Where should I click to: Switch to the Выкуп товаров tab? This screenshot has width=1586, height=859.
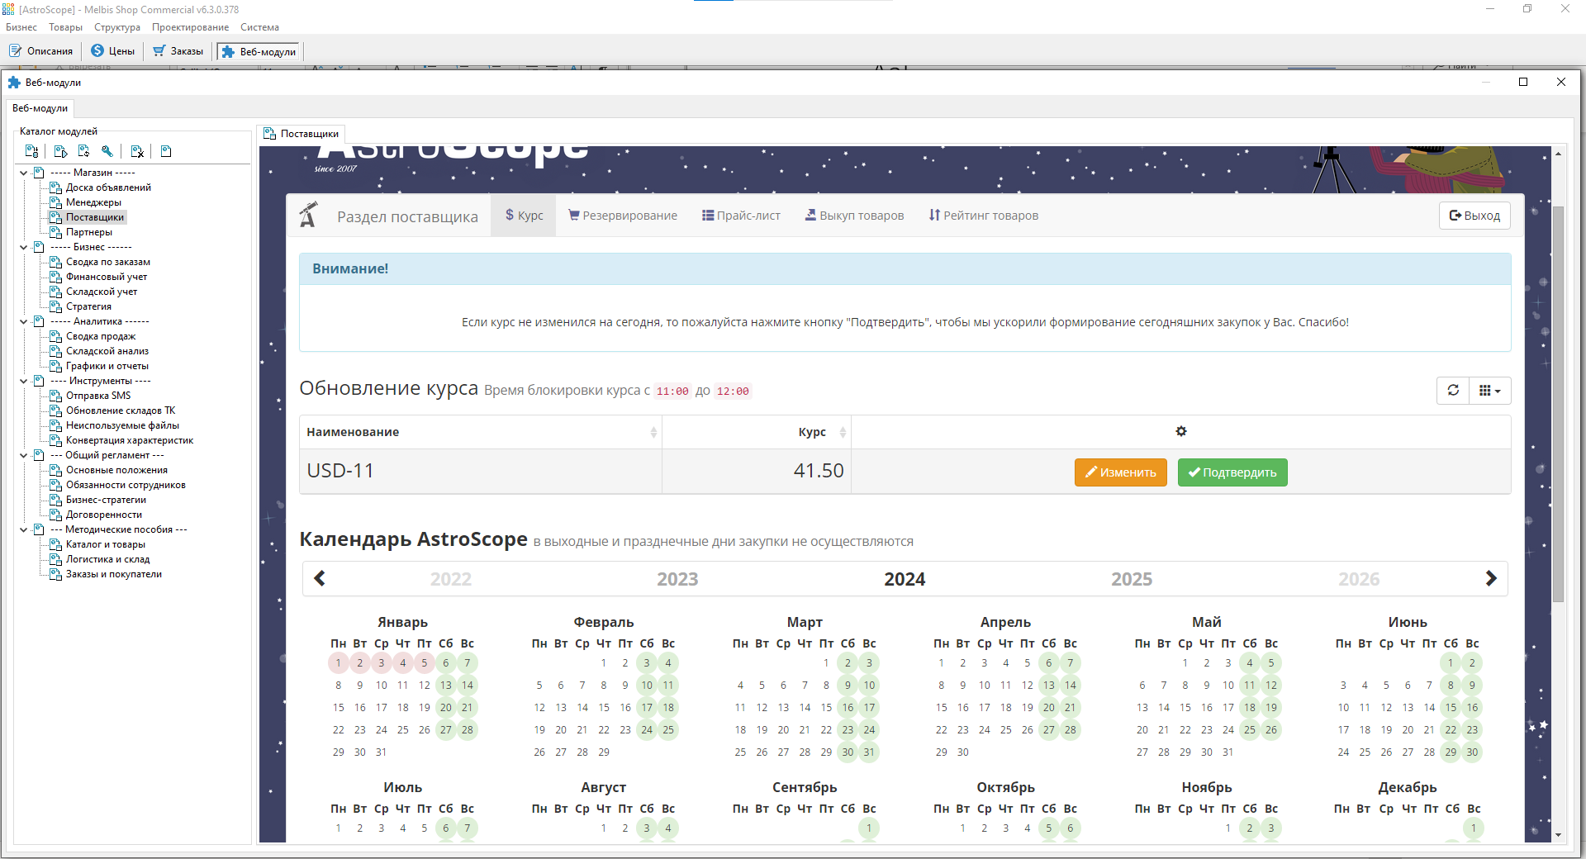click(854, 216)
